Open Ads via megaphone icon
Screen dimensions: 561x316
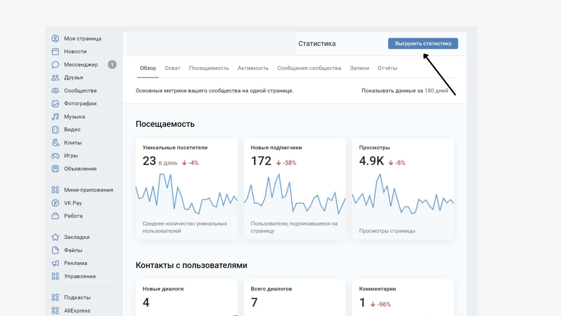tap(55, 263)
